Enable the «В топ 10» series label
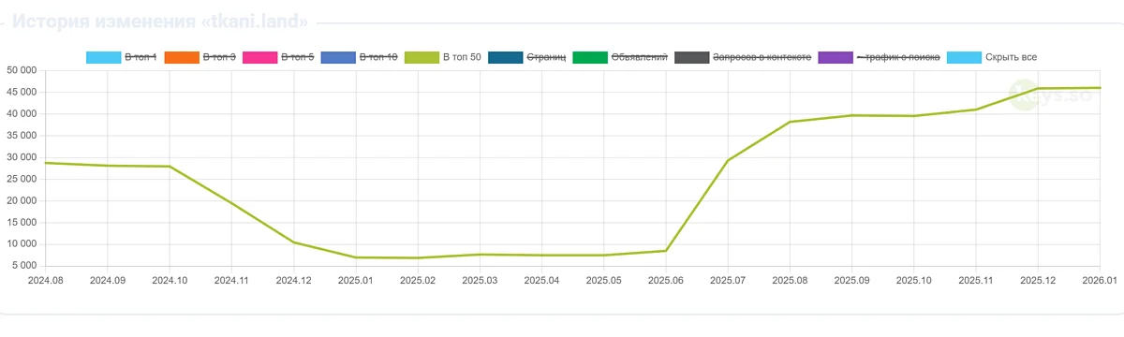This screenshot has height=337, width=1124. [379, 57]
